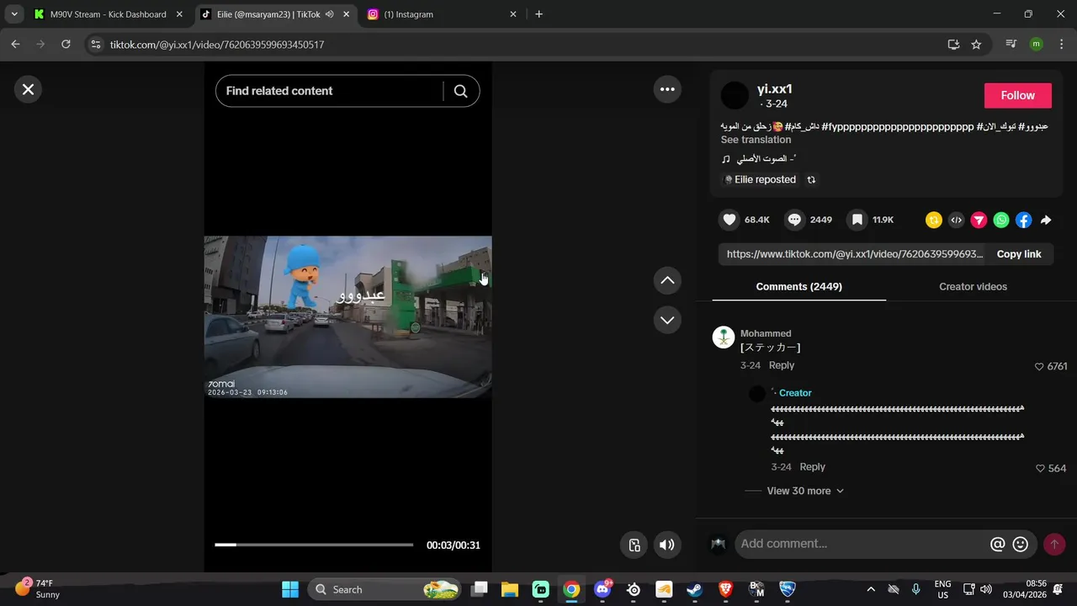This screenshot has height=606, width=1077.
Task: Reply to Mohammed's comment
Action: click(781, 365)
